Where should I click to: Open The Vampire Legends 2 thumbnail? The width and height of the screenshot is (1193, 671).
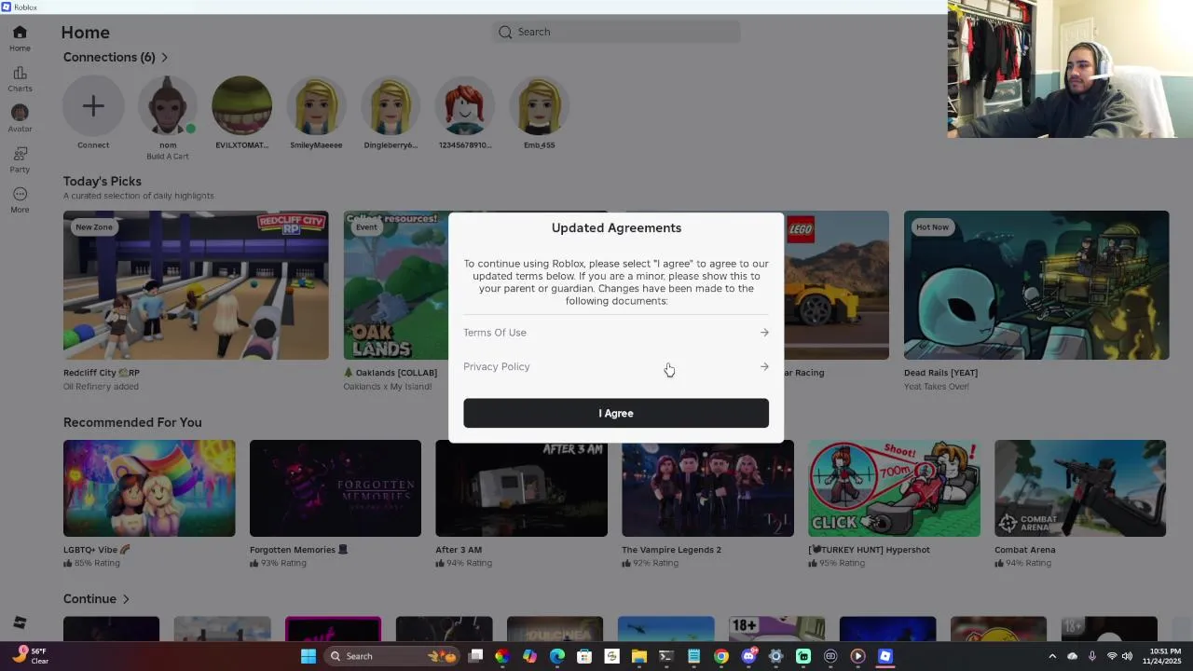click(x=708, y=488)
